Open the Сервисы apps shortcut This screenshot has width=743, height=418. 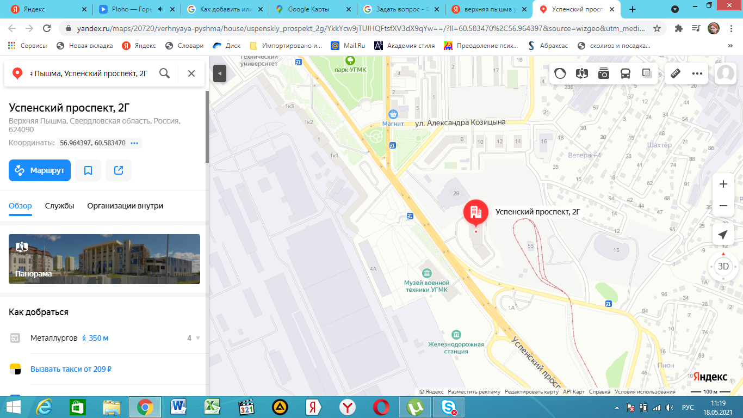click(x=27, y=46)
